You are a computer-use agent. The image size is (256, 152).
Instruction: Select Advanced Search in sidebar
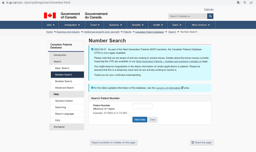[x=64, y=88]
